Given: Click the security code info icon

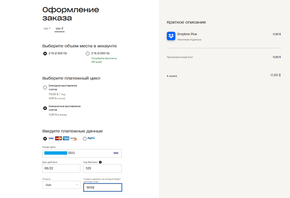Looking at the screenshot, I should click(100, 162).
